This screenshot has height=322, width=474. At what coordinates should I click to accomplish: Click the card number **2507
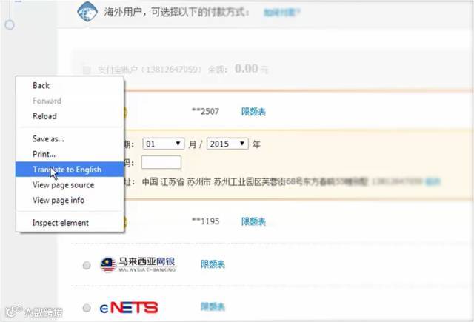click(206, 112)
